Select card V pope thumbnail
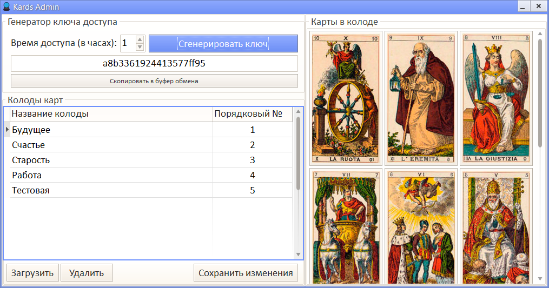549x288 pixels. pyautogui.click(x=496, y=227)
